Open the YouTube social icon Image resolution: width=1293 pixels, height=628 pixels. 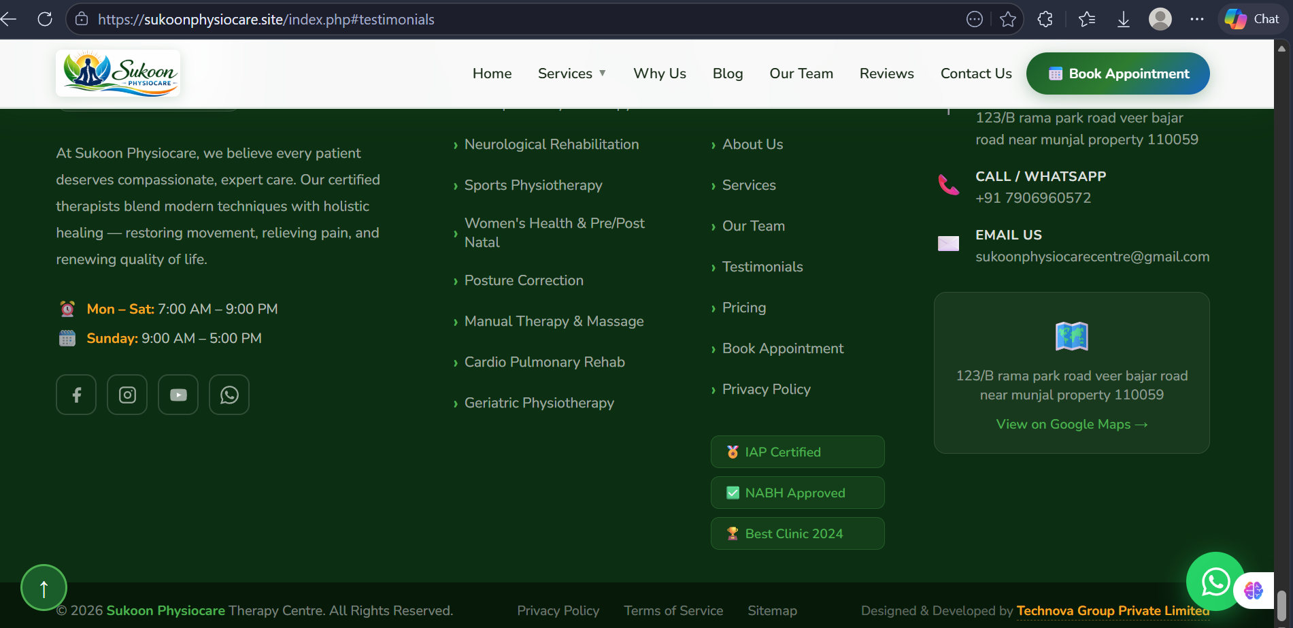(178, 395)
